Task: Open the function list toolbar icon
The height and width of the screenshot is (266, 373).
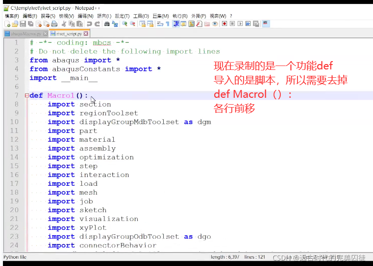Action: point(199,24)
